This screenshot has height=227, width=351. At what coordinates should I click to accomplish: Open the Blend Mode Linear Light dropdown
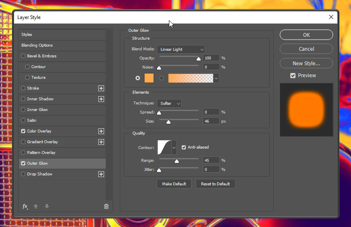click(x=181, y=50)
